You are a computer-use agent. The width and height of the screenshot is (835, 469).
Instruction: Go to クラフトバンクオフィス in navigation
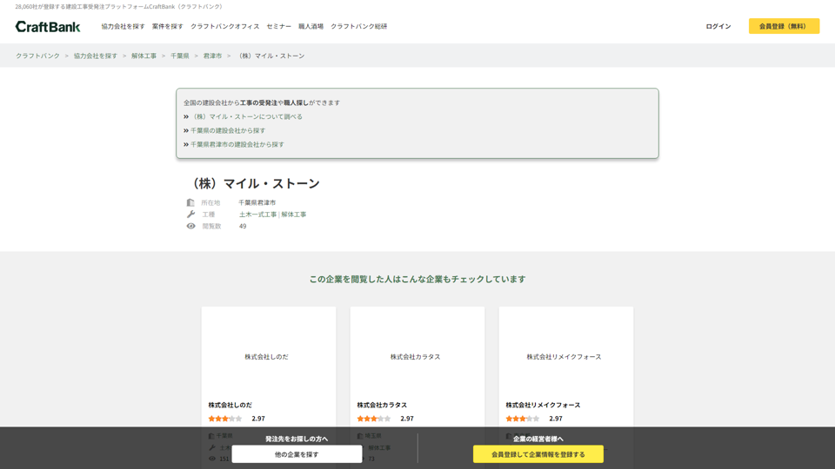coord(224,27)
